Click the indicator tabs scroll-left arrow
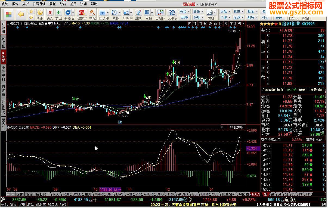This screenshot has height=208, width=328. coord(8,194)
